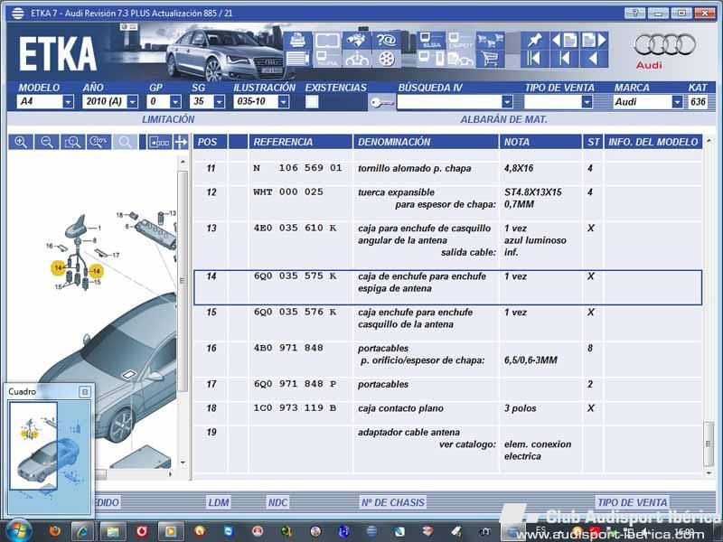Reset illustration zoom to 100%
This screenshot has height=542, width=723.
[99, 142]
